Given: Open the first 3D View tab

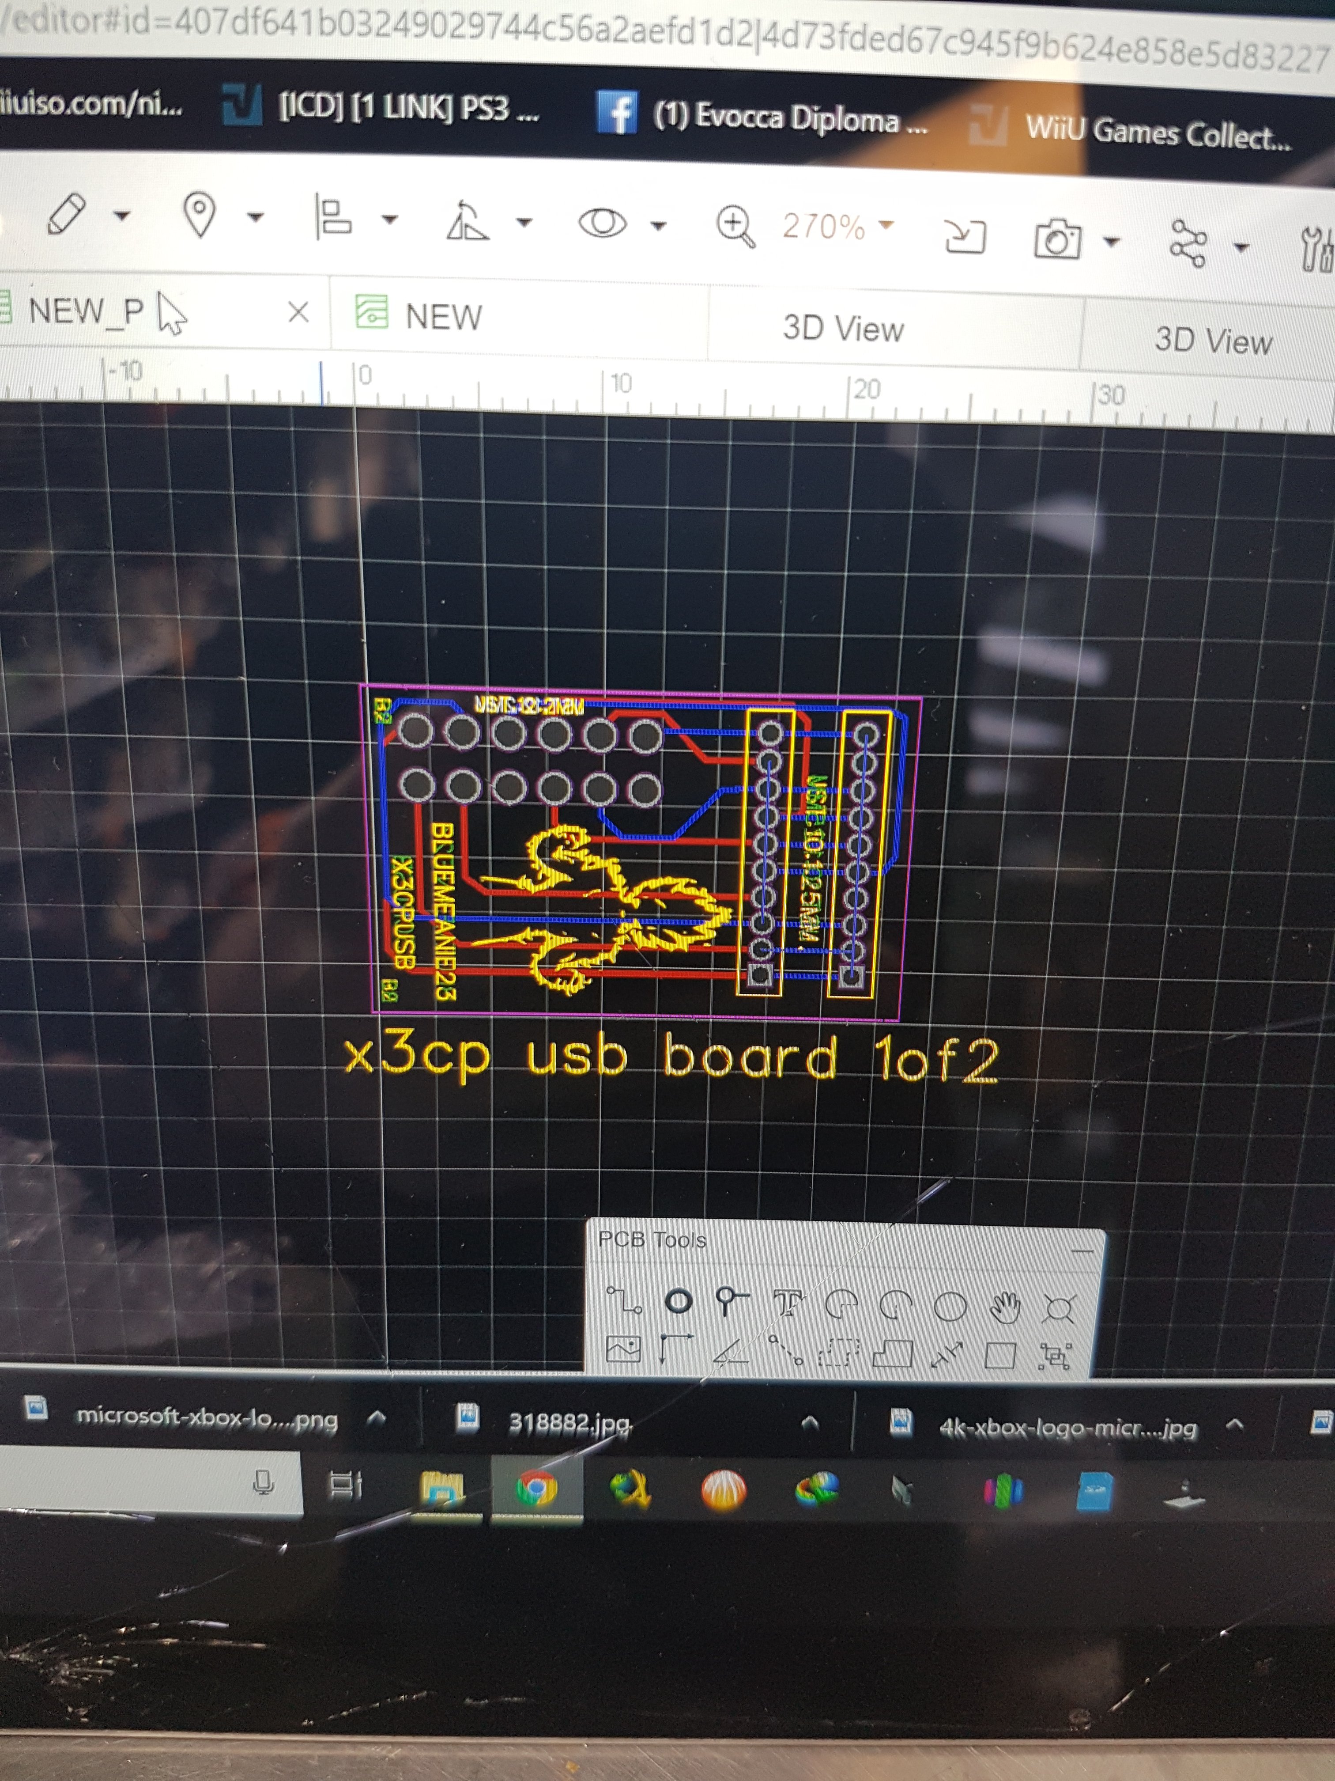Looking at the screenshot, I should click(843, 329).
